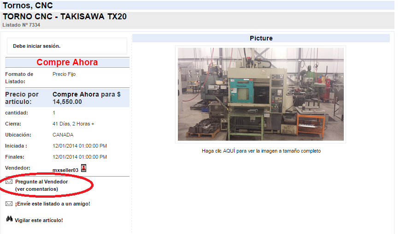
Task: Click the Iniciada date 12/01/2014 01:00:00 PM
Action: [x=80, y=146]
